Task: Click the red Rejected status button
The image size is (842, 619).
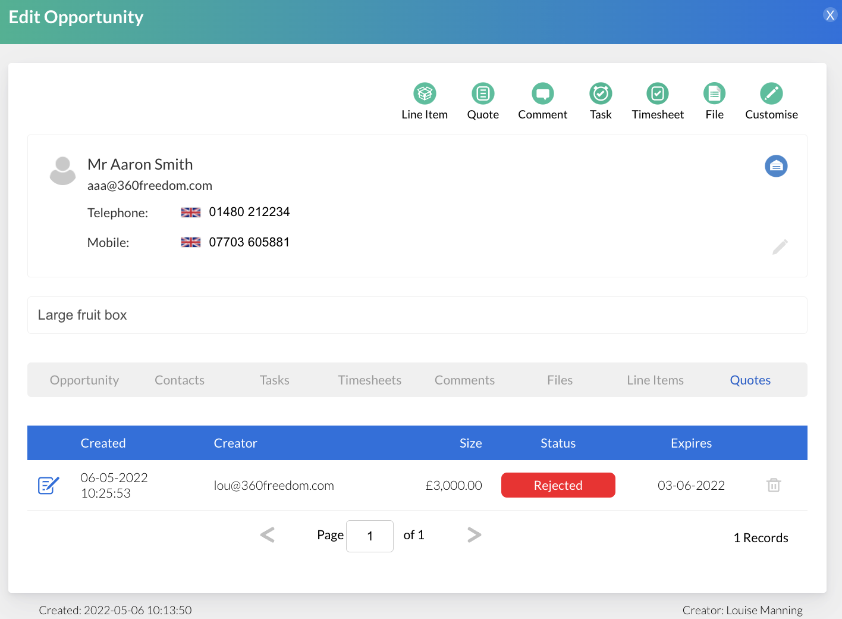Action: pos(558,485)
